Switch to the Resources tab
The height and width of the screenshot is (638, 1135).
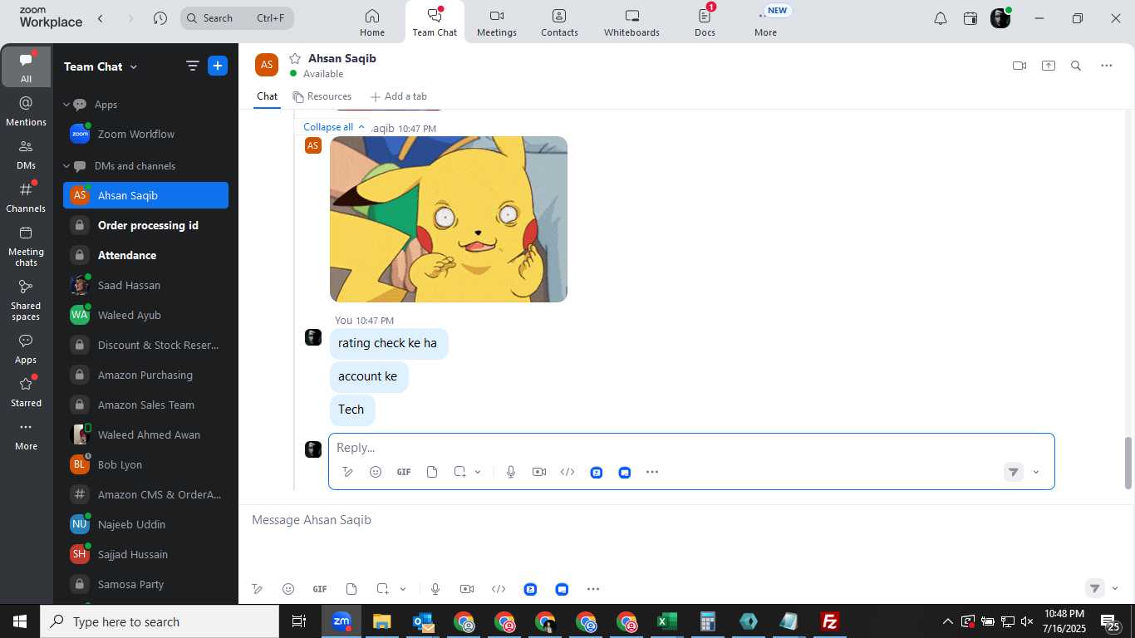322,96
